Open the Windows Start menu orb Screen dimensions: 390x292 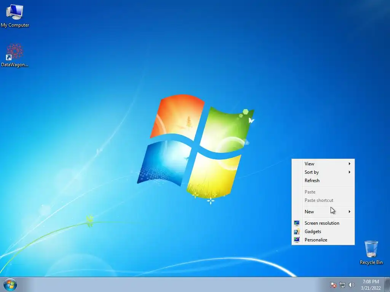10,284
